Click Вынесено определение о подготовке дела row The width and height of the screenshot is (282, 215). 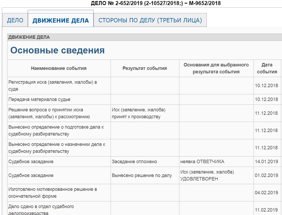tap(56, 130)
